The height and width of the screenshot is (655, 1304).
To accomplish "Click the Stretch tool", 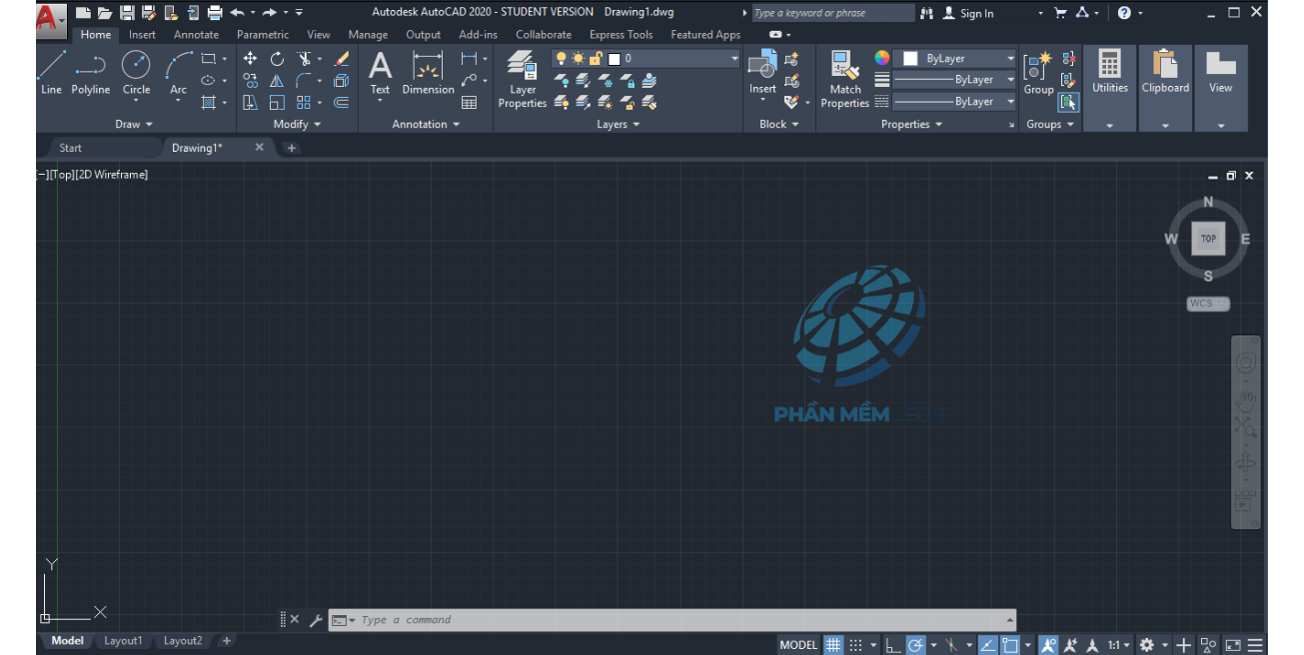I will 250,102.
